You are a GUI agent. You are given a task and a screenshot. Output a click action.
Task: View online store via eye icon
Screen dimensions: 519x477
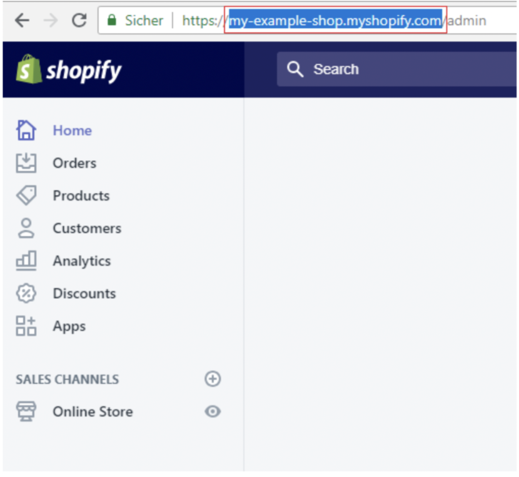tap(213, 411)
